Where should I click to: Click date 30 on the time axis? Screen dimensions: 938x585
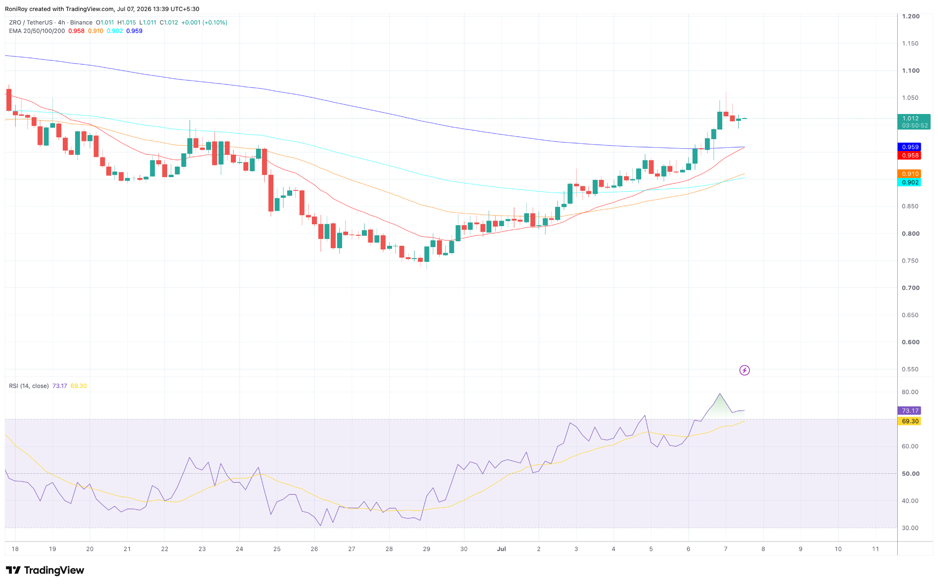click(464, 549)
